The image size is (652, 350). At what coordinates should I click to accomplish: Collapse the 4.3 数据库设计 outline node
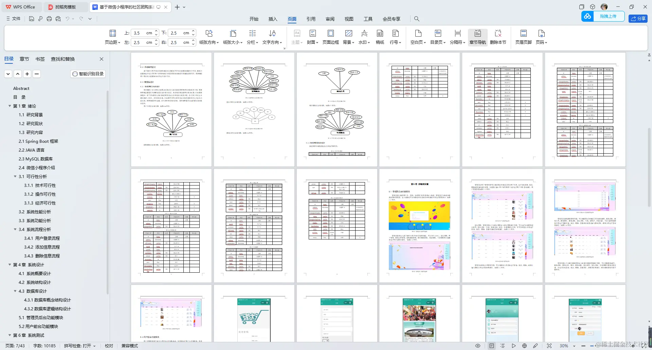pyautogui.click(x=15, y=291)
